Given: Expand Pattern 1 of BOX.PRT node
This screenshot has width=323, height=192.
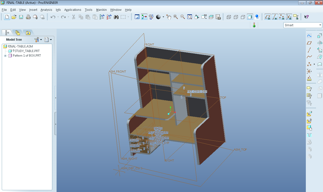Looking at the screenshot, I should pos(5,56).
